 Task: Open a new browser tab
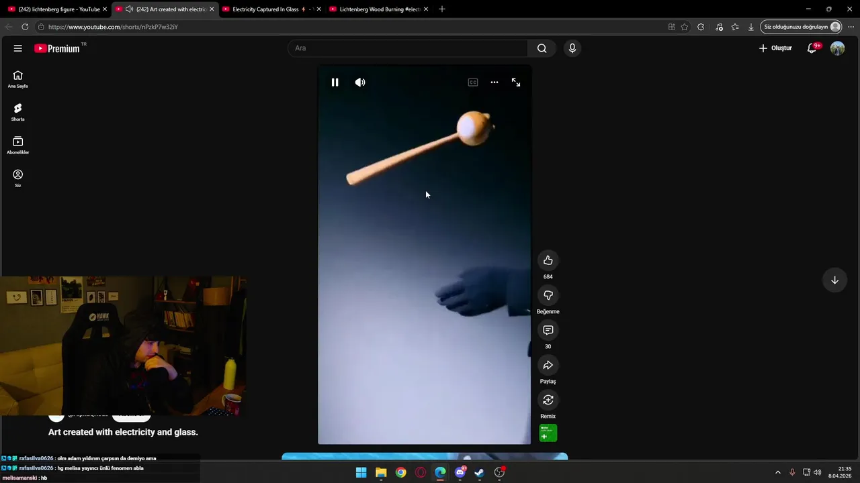pos(442,9)
